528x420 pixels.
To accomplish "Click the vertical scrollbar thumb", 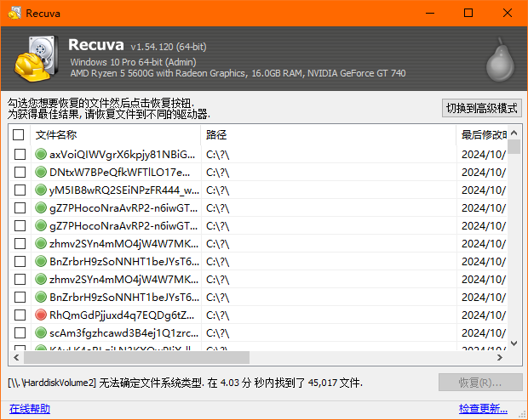I will click(514, 147).
